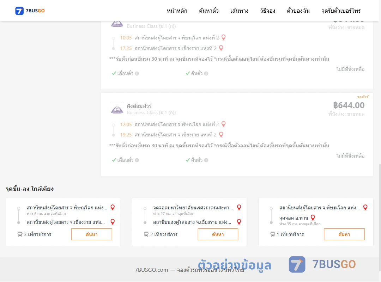Click the 17:25 arrival time
This screenshot has height=282, width=381.
(x=126, y=48)
